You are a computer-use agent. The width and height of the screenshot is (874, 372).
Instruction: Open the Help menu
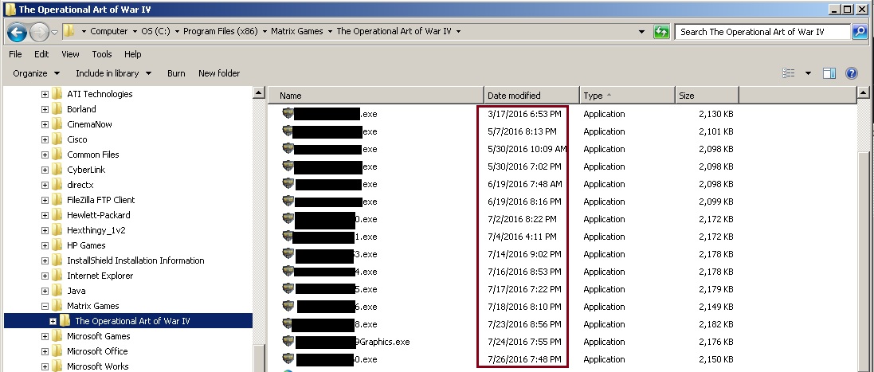coord(133,54)
